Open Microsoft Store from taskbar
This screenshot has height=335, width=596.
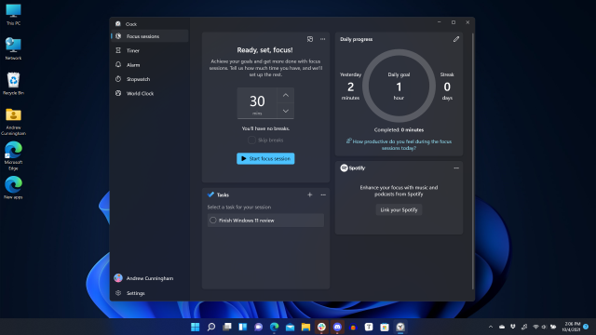point(385,327)
